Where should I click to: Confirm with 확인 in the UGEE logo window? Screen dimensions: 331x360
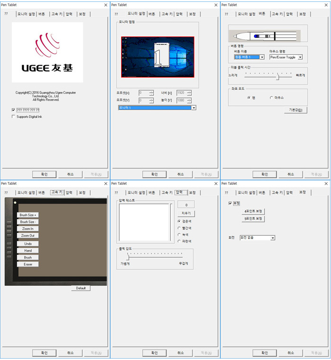(44, 174)
